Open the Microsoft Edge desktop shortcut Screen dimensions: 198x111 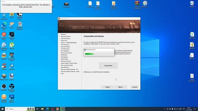[4, 26]
